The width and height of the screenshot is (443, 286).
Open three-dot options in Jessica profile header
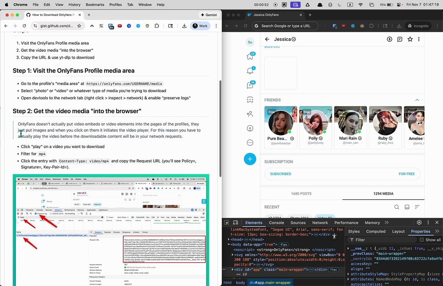tap(419, 39)
